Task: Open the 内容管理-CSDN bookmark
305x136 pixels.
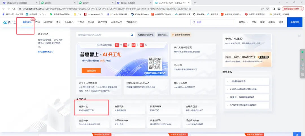Action: (x=162, y=14)
